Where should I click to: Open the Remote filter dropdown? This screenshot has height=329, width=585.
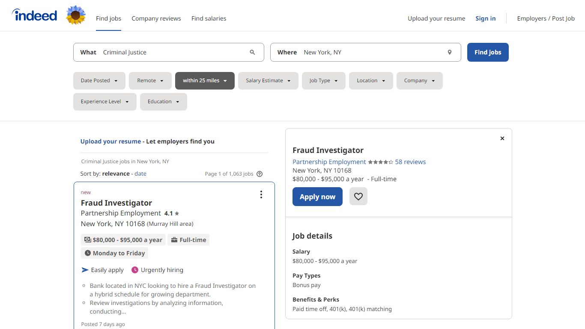click(x=150, y=81)
